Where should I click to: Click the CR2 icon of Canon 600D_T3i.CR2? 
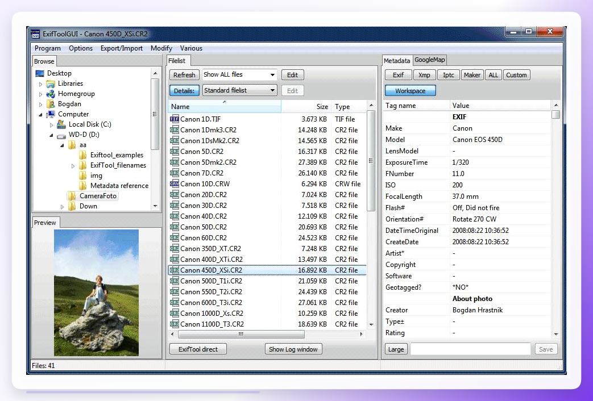pyautogui.click(x=175, y=302)
